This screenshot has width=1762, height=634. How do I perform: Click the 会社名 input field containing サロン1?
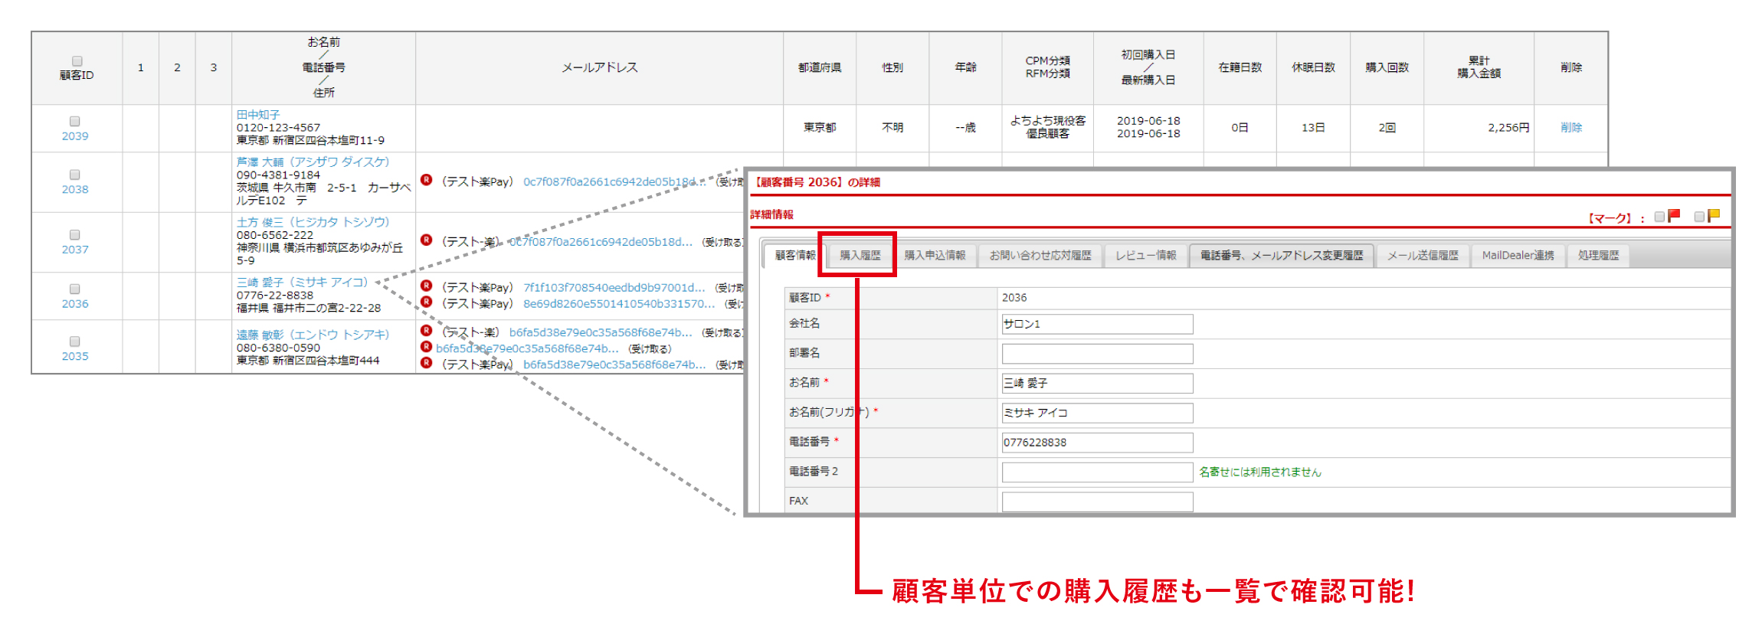(x=1096, y=324)
